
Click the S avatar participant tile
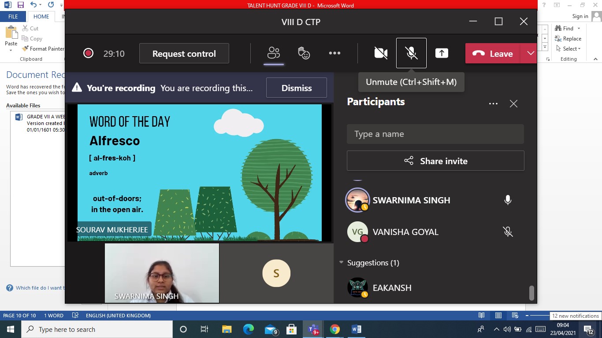(x=276, y=273)
